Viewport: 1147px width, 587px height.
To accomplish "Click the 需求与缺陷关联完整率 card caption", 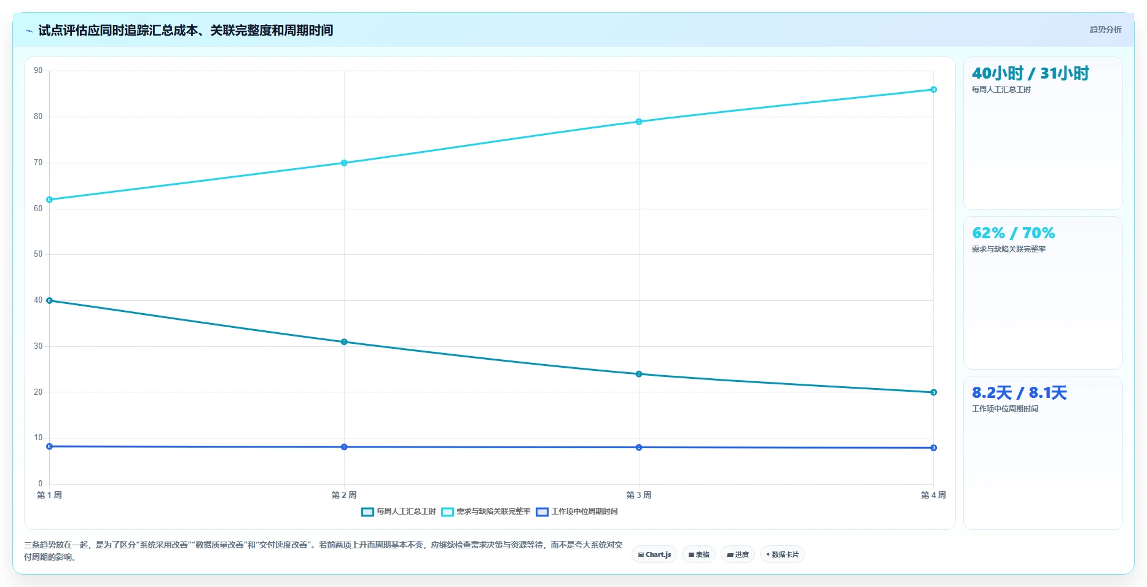I will coord(1009,249).
